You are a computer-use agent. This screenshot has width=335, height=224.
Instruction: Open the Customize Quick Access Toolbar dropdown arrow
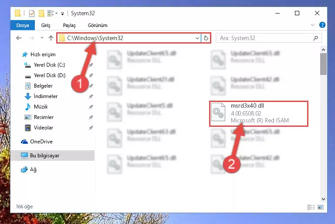tap(62, 14)
